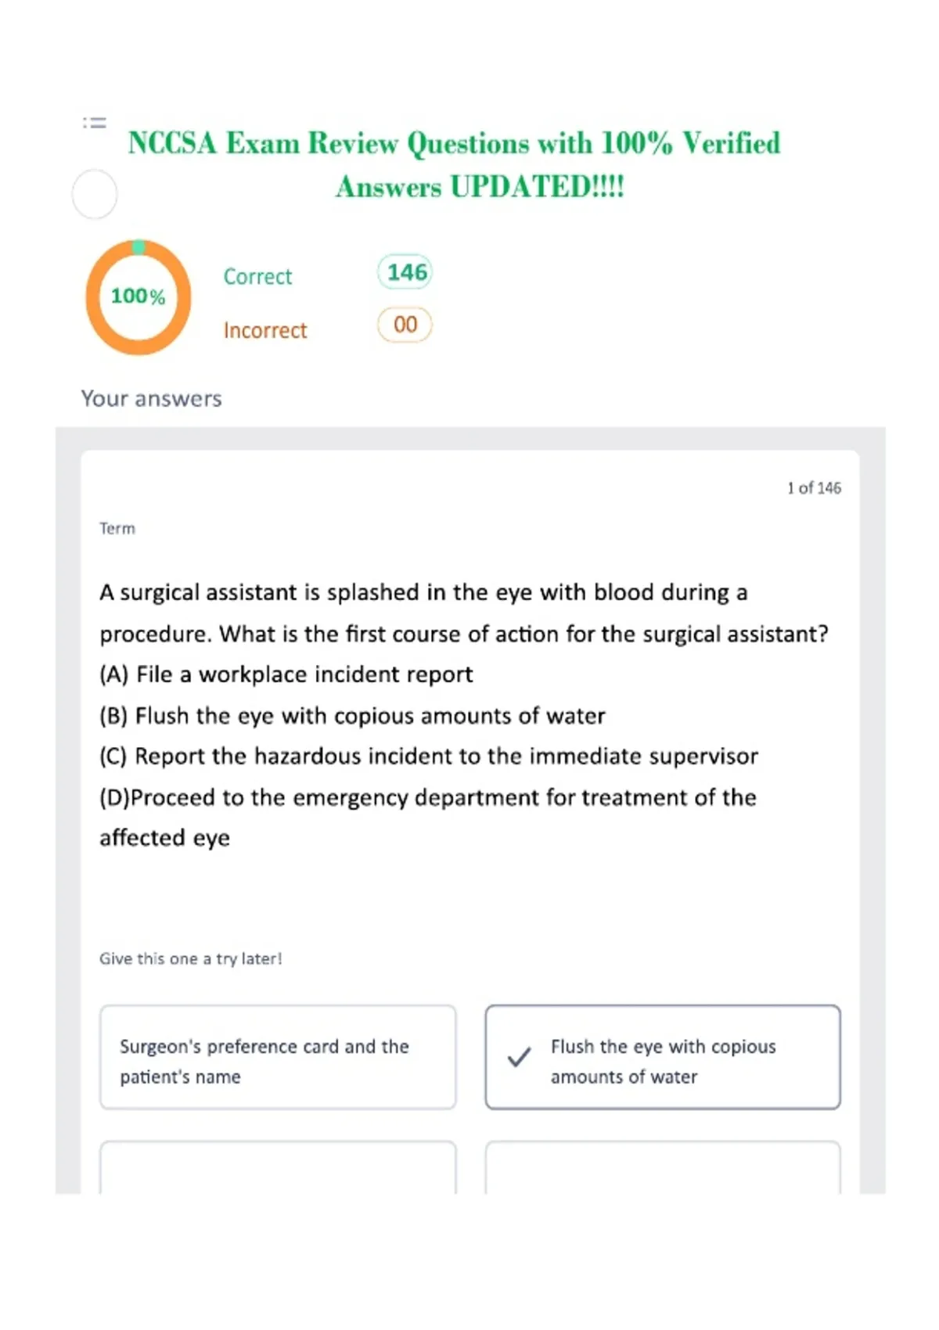
Task: Click the Incorrect label
Action: click(x=265, y=331)
